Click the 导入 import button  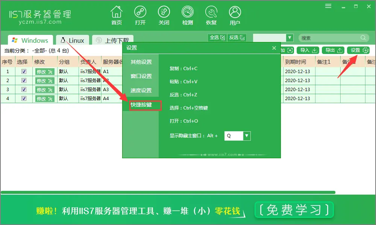click(x=308, y=50)
